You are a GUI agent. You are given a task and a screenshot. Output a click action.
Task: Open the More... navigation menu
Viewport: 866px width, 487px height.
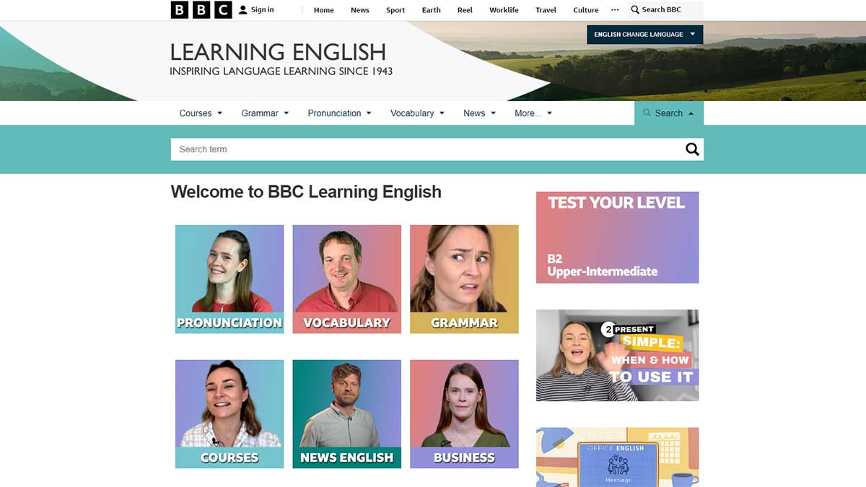pyautogui.click(x=533, y=113)
